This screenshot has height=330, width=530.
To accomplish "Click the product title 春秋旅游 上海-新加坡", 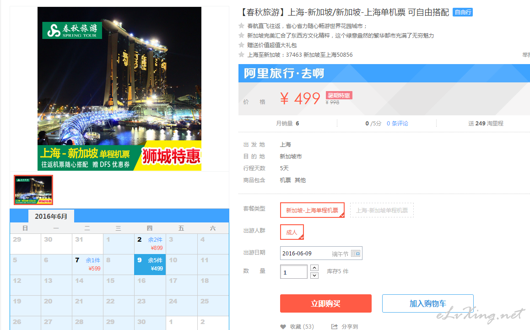I will 344,12.
